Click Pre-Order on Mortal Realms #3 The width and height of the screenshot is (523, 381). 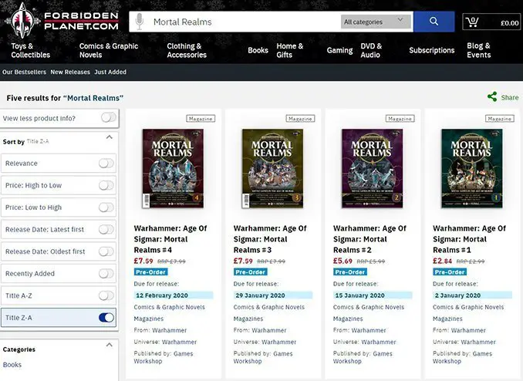pos(251,272)
